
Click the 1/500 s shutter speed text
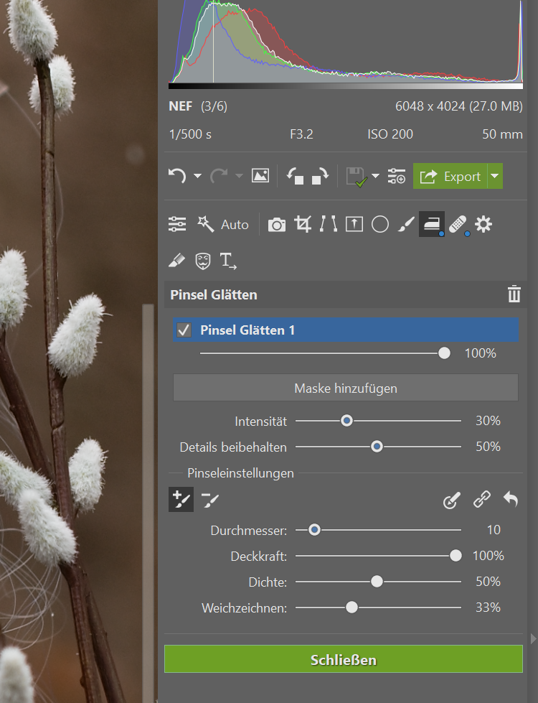pyautogui.click(x=190, y=134)
